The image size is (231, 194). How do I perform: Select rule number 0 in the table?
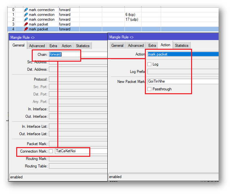click(x=13, y=10)
